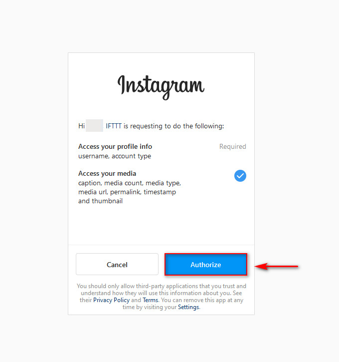Click the Instagram logo
The width and height of the screenshot is (339, 362).
pyautogui.click(x=161, y=87)
